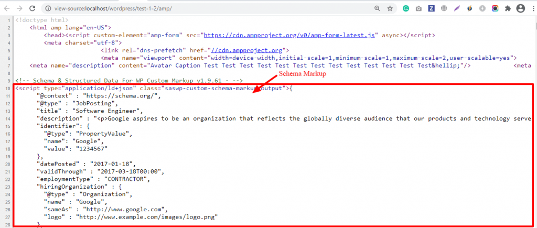Open the Chrome profile avatar

[521, 8]
